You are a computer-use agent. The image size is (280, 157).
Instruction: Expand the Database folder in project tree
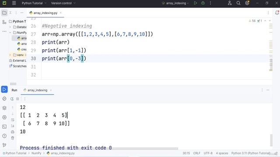(x=10, y=27)
